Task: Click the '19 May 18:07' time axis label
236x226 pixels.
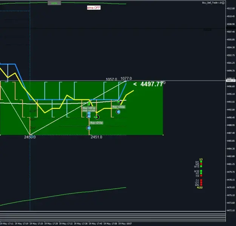Action: tap(125, 224)
